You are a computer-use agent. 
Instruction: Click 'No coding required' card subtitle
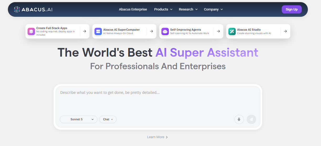[56, 33]
